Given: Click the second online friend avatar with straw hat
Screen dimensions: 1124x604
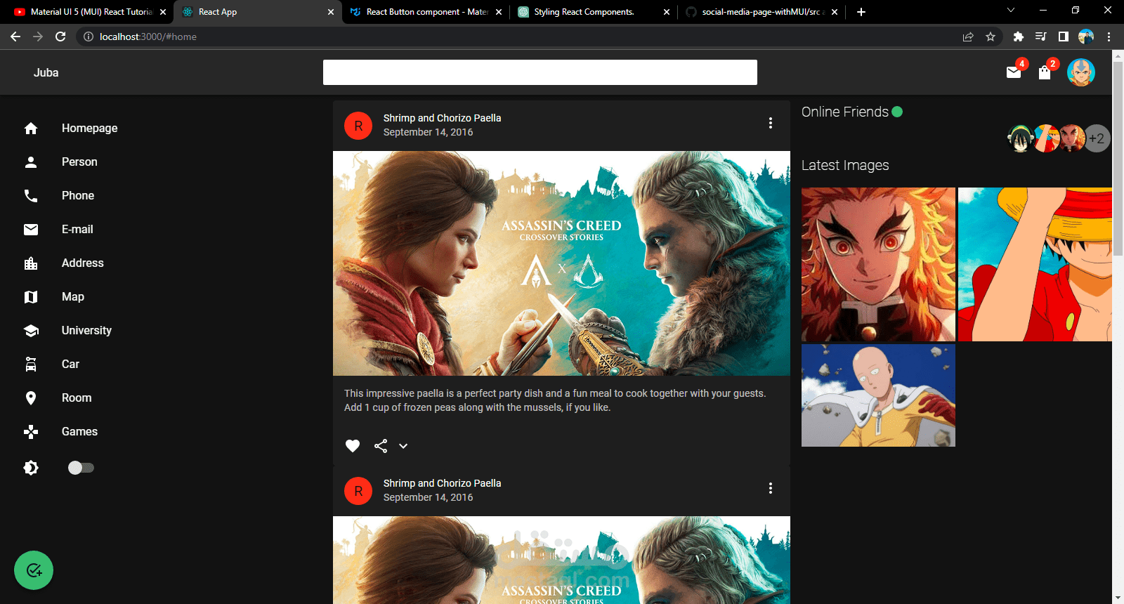Looking at the screenshot, I should pyautogui.click(x=1046, y=138).
